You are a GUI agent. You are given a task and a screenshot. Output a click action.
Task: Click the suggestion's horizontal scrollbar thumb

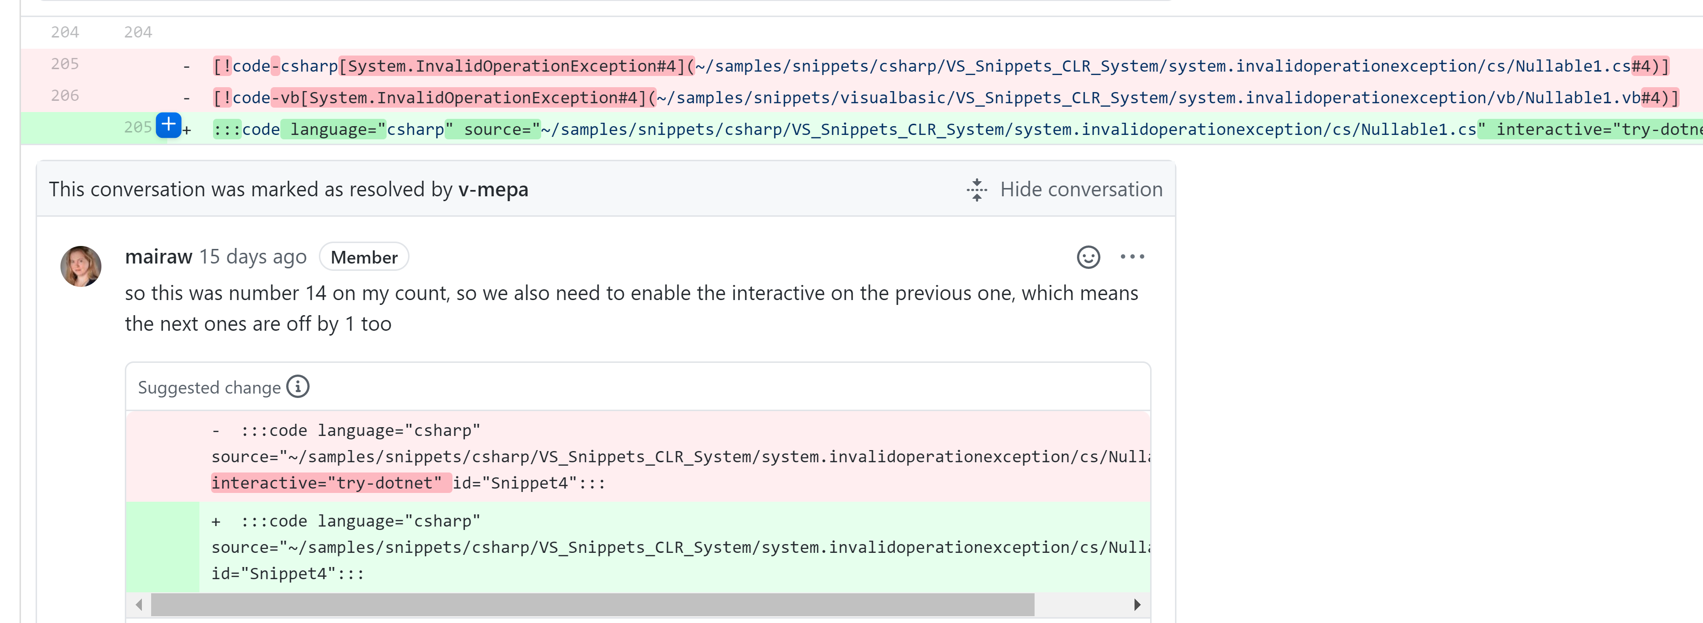pyautogui.click(x=592, y=604)
